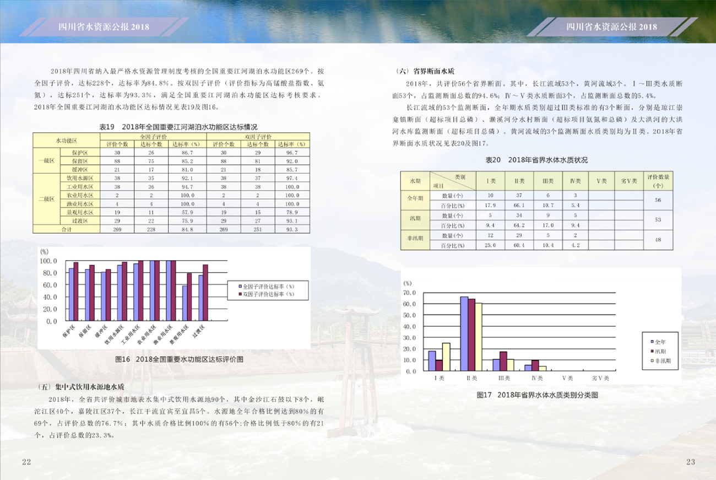Image resolution: width=716 pixels, height=480 pixels.
Task: Click the Ⅰ类 column header in 表20
Action: 490,181
